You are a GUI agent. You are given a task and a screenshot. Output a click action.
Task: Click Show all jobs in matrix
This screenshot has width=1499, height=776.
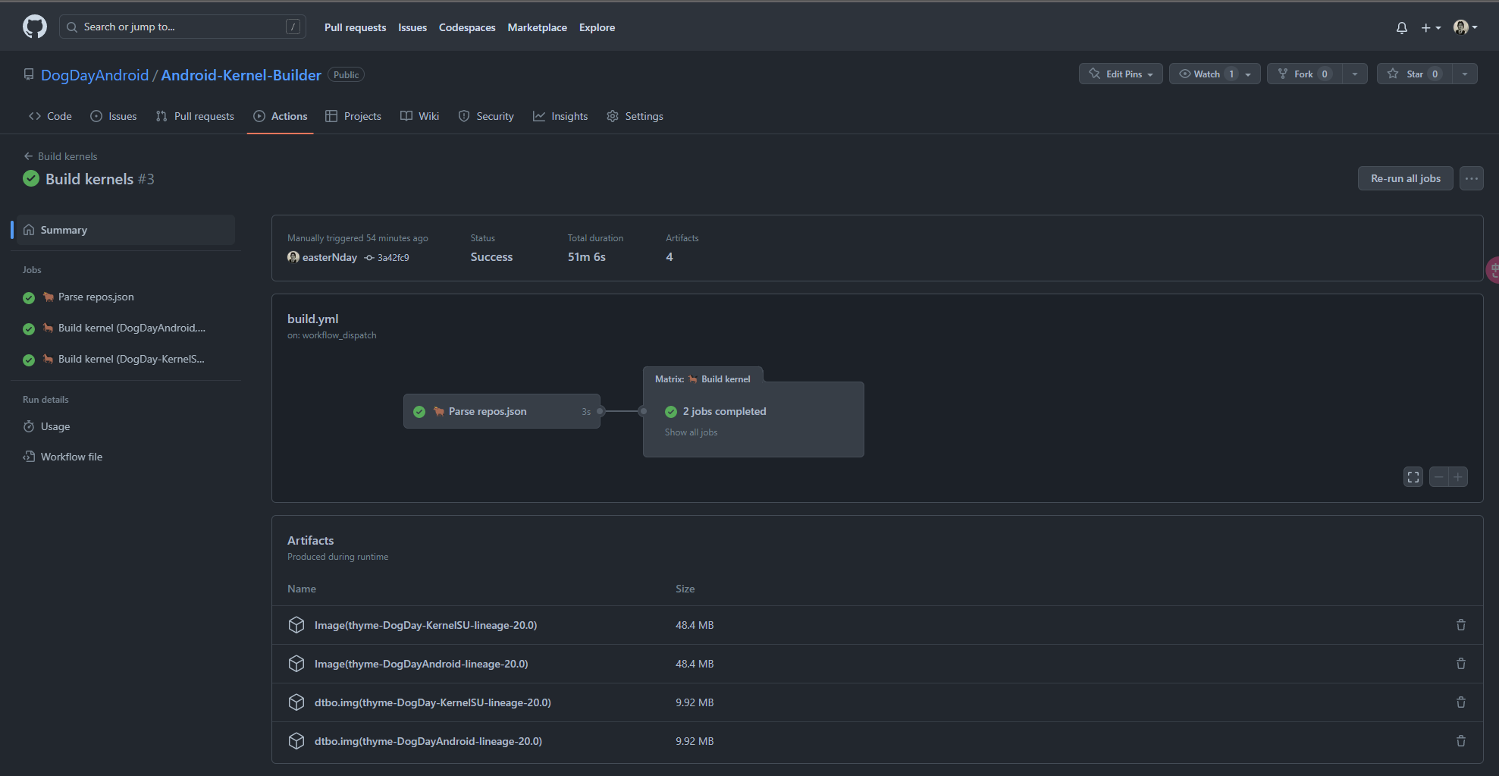click(x=691, y=432)
